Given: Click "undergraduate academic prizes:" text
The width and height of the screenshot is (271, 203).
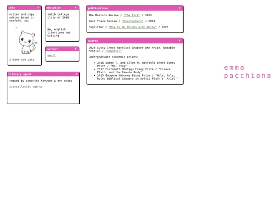Looking at the screenshot, I should (x=113, y=57).
